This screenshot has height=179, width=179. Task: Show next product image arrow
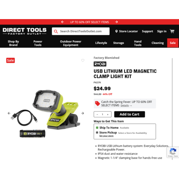coord(82,113)
